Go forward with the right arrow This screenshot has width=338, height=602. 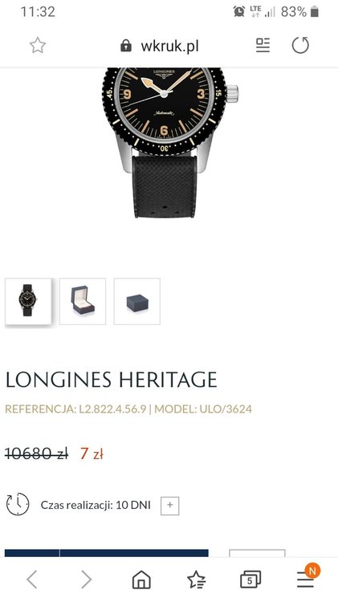tap(87, 579)
